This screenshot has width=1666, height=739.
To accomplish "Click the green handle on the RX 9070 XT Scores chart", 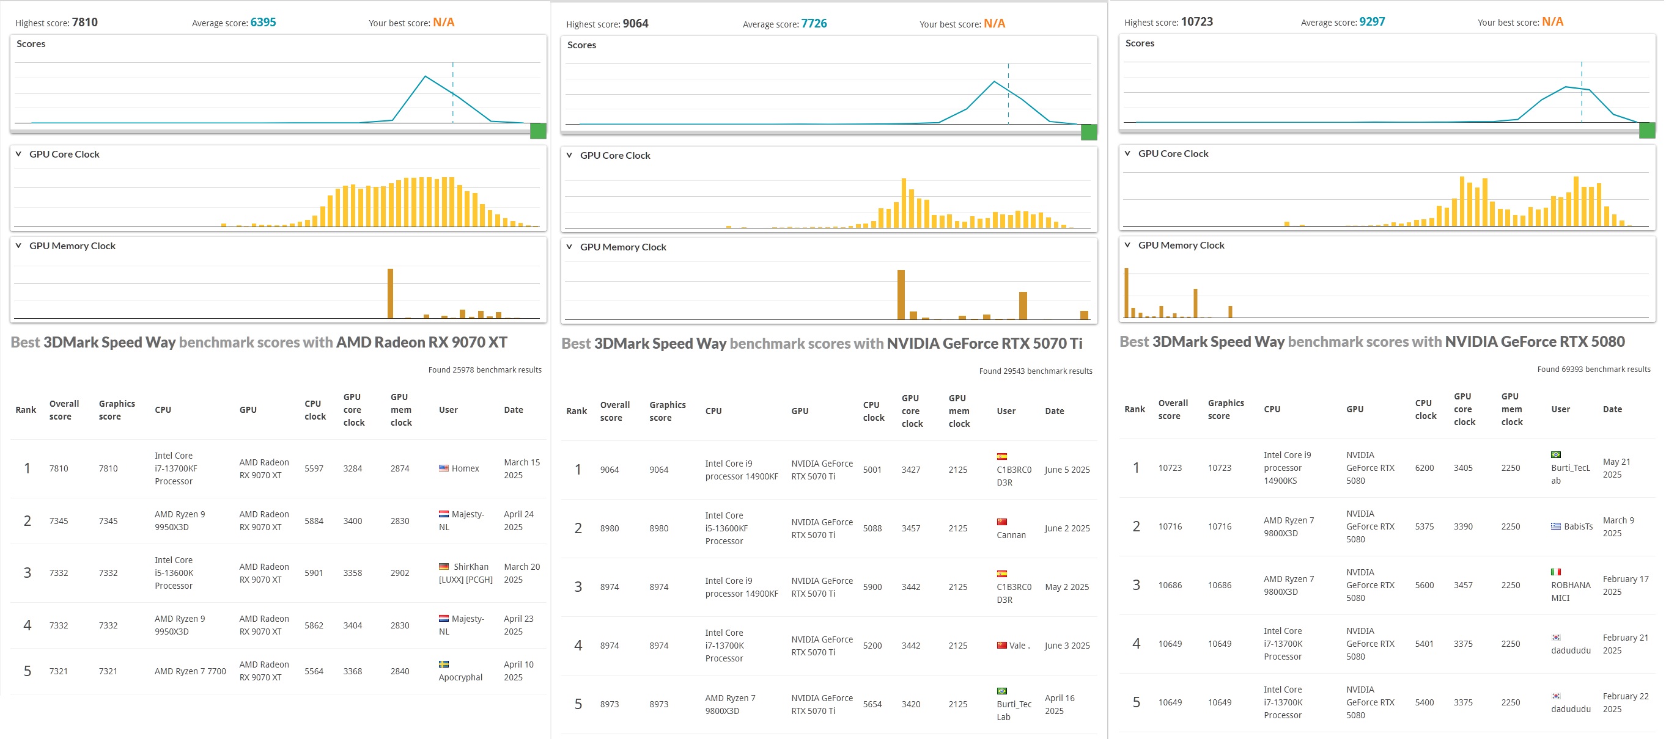I will click(538, 131).
